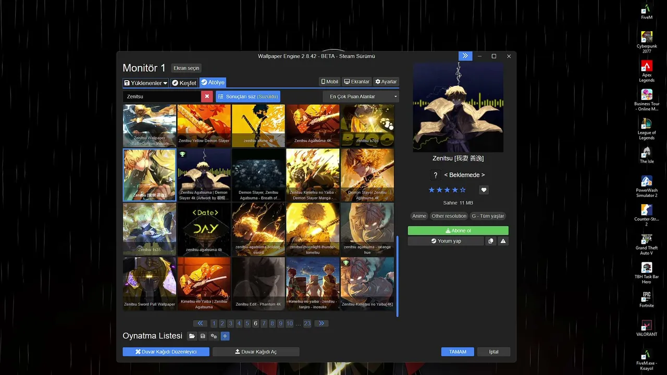Open Ayarlar settings
The image size is (667, 375).
pyautogui.click(x=386, y=82)
